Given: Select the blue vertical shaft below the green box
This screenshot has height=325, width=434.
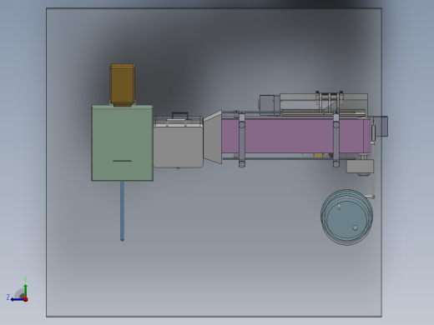Looking at the screenshot, I should (x=122, y=212).
